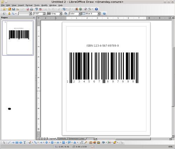The height and width of the screenshot is (149, 175).
Task: Select the Ellipse tool
Action: [x=21, y=142]
